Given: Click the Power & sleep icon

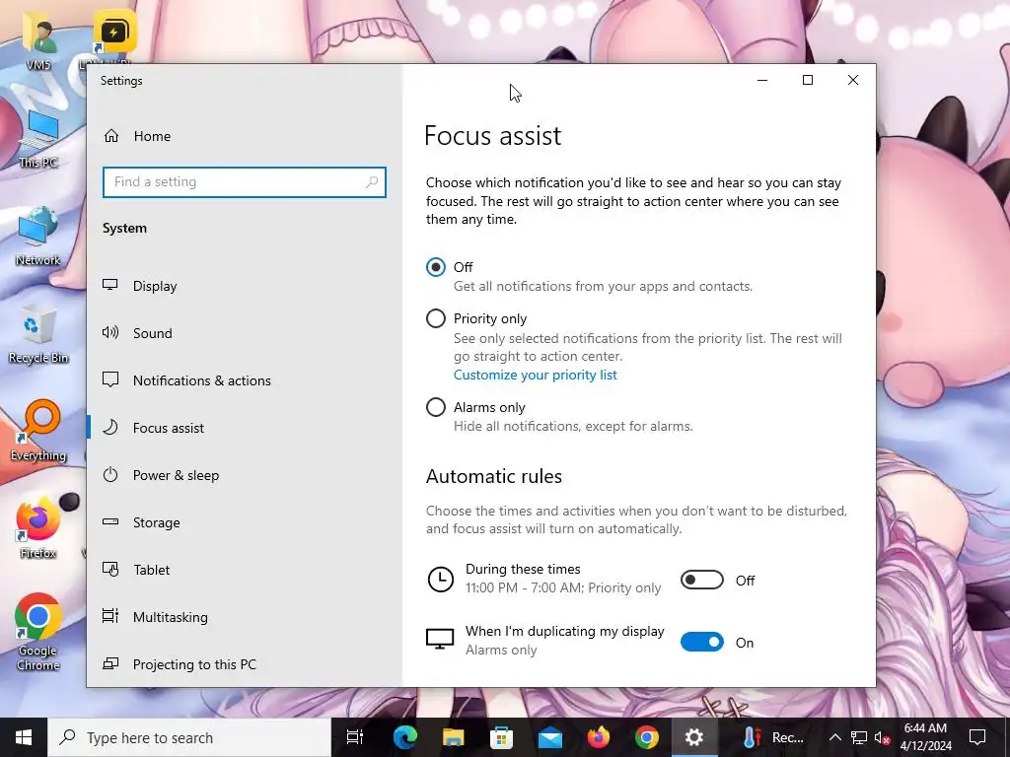Looking at the screenshot, I should [x=110, y=475].
